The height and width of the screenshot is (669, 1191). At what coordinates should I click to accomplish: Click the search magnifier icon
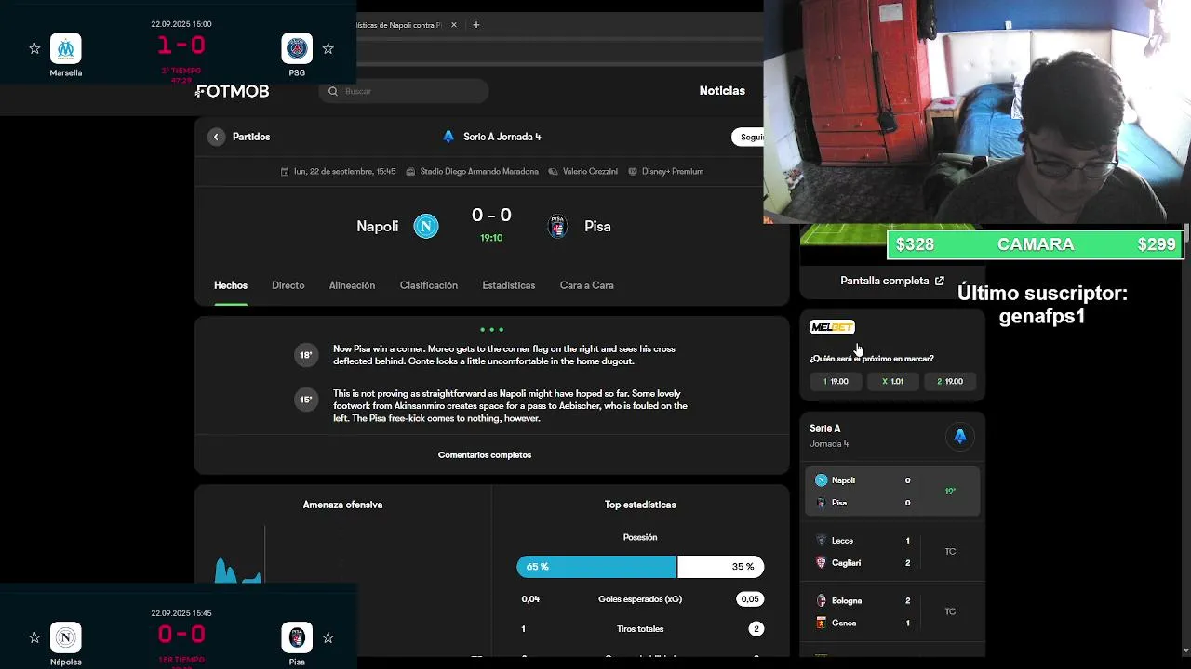333,91
